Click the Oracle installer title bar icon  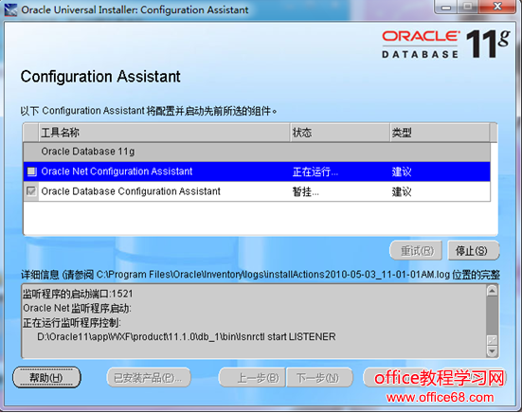point(10,9)
